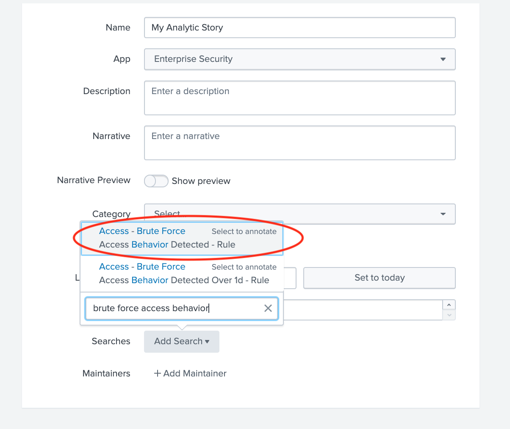Image resolution: width=510 pixels, height=429 pixels.
Task: Click the date field left of Set to today
Action: coord(290,278)
